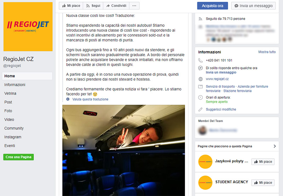Click the globe icon next to website
The width and height of the screenshot is (283, 196).
click(200, 79)
